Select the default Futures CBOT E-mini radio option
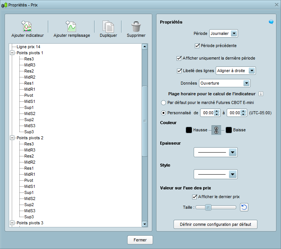 [x=164, y=102]
